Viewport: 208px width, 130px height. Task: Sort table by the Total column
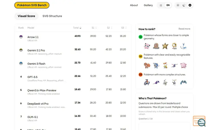coord(77,28)
